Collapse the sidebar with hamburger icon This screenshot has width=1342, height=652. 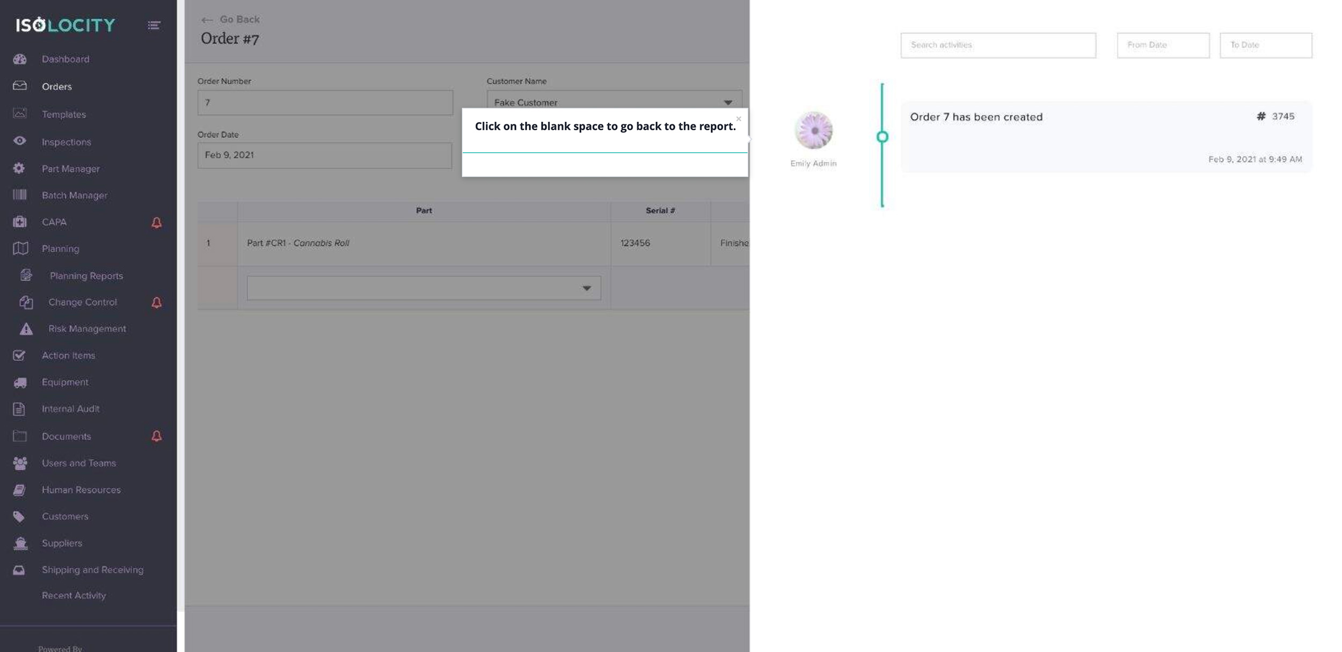(154, 25)
